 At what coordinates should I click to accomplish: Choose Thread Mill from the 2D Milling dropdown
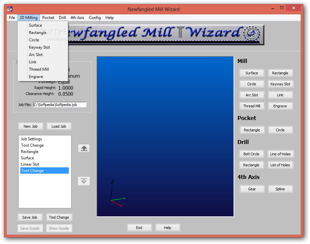tap(43, 69)
